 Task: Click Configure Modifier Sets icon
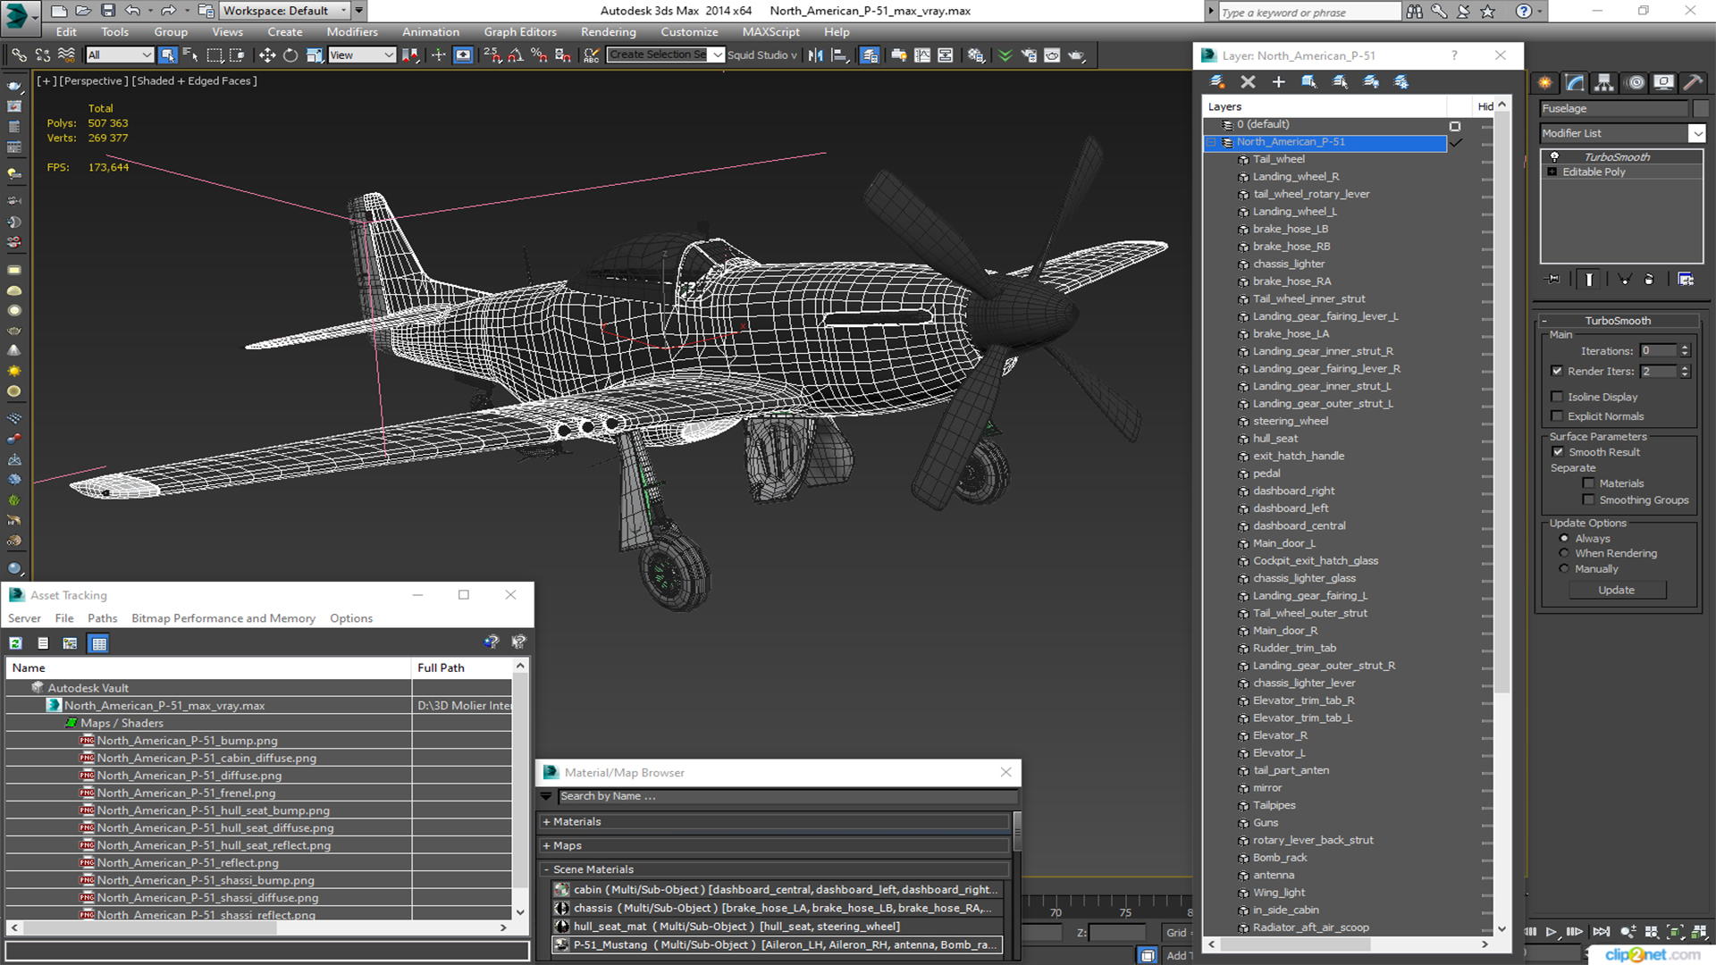click(x=1686, y=280)
